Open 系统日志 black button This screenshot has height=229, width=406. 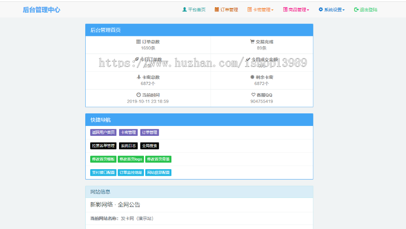tap(129, 146)
